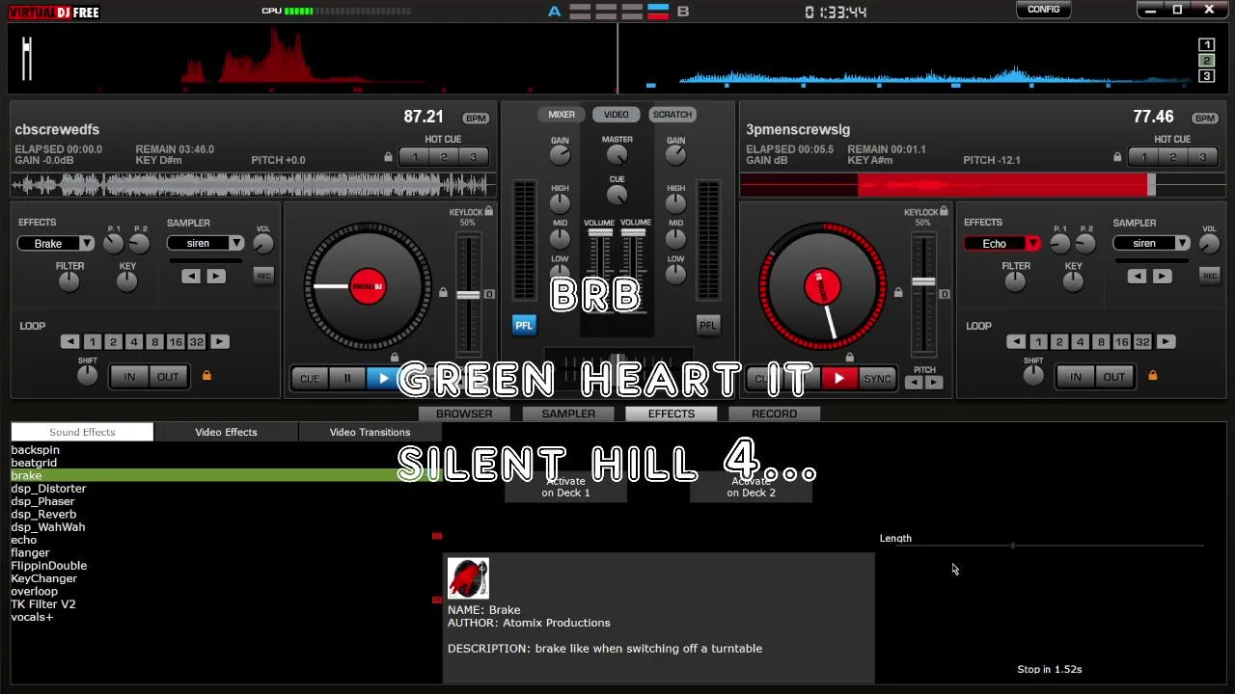Open the EFFECTS panel tab
Screen dimensions: 1235x694
click(x=672, y=414)
